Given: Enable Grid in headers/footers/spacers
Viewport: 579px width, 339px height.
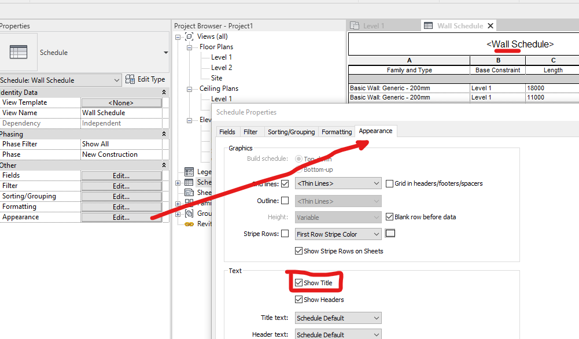Looking at the screenshot, I should coord(389,183).
